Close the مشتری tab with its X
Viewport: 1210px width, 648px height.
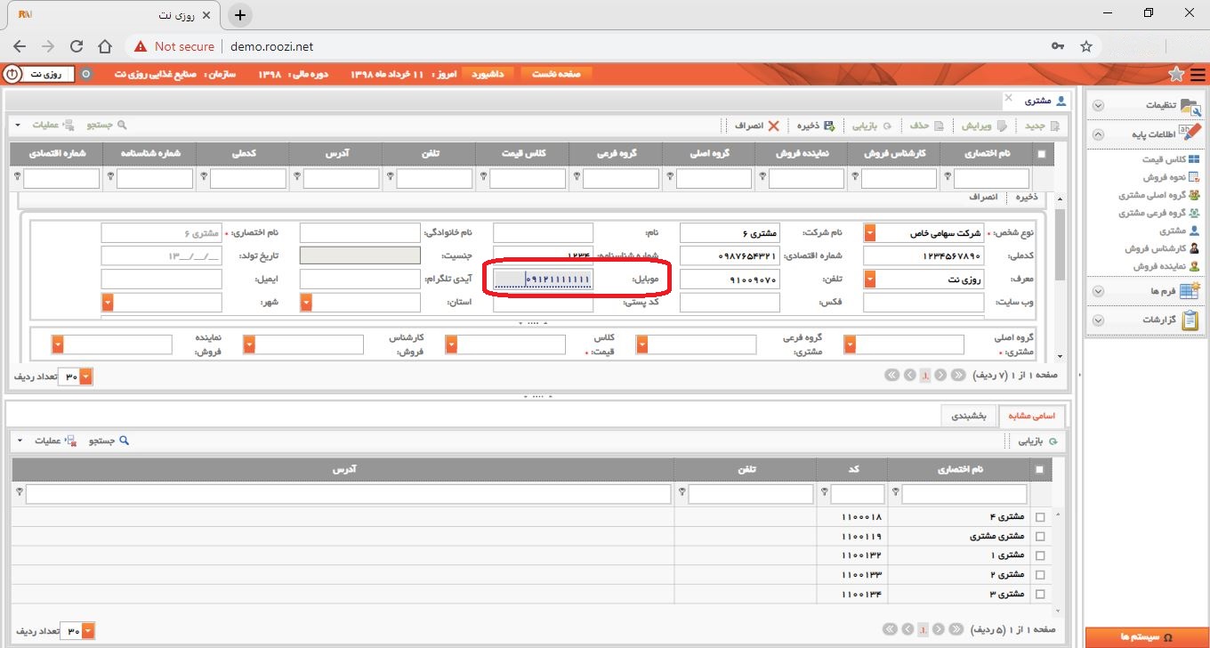tap(1008, 97)
